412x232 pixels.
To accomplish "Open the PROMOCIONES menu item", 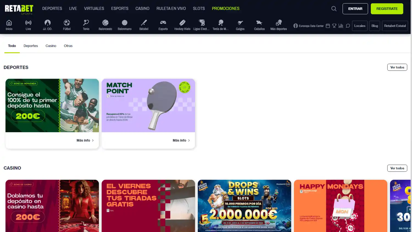I will click(x=226, y=9).
